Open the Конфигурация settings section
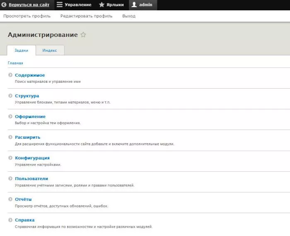 32,158
